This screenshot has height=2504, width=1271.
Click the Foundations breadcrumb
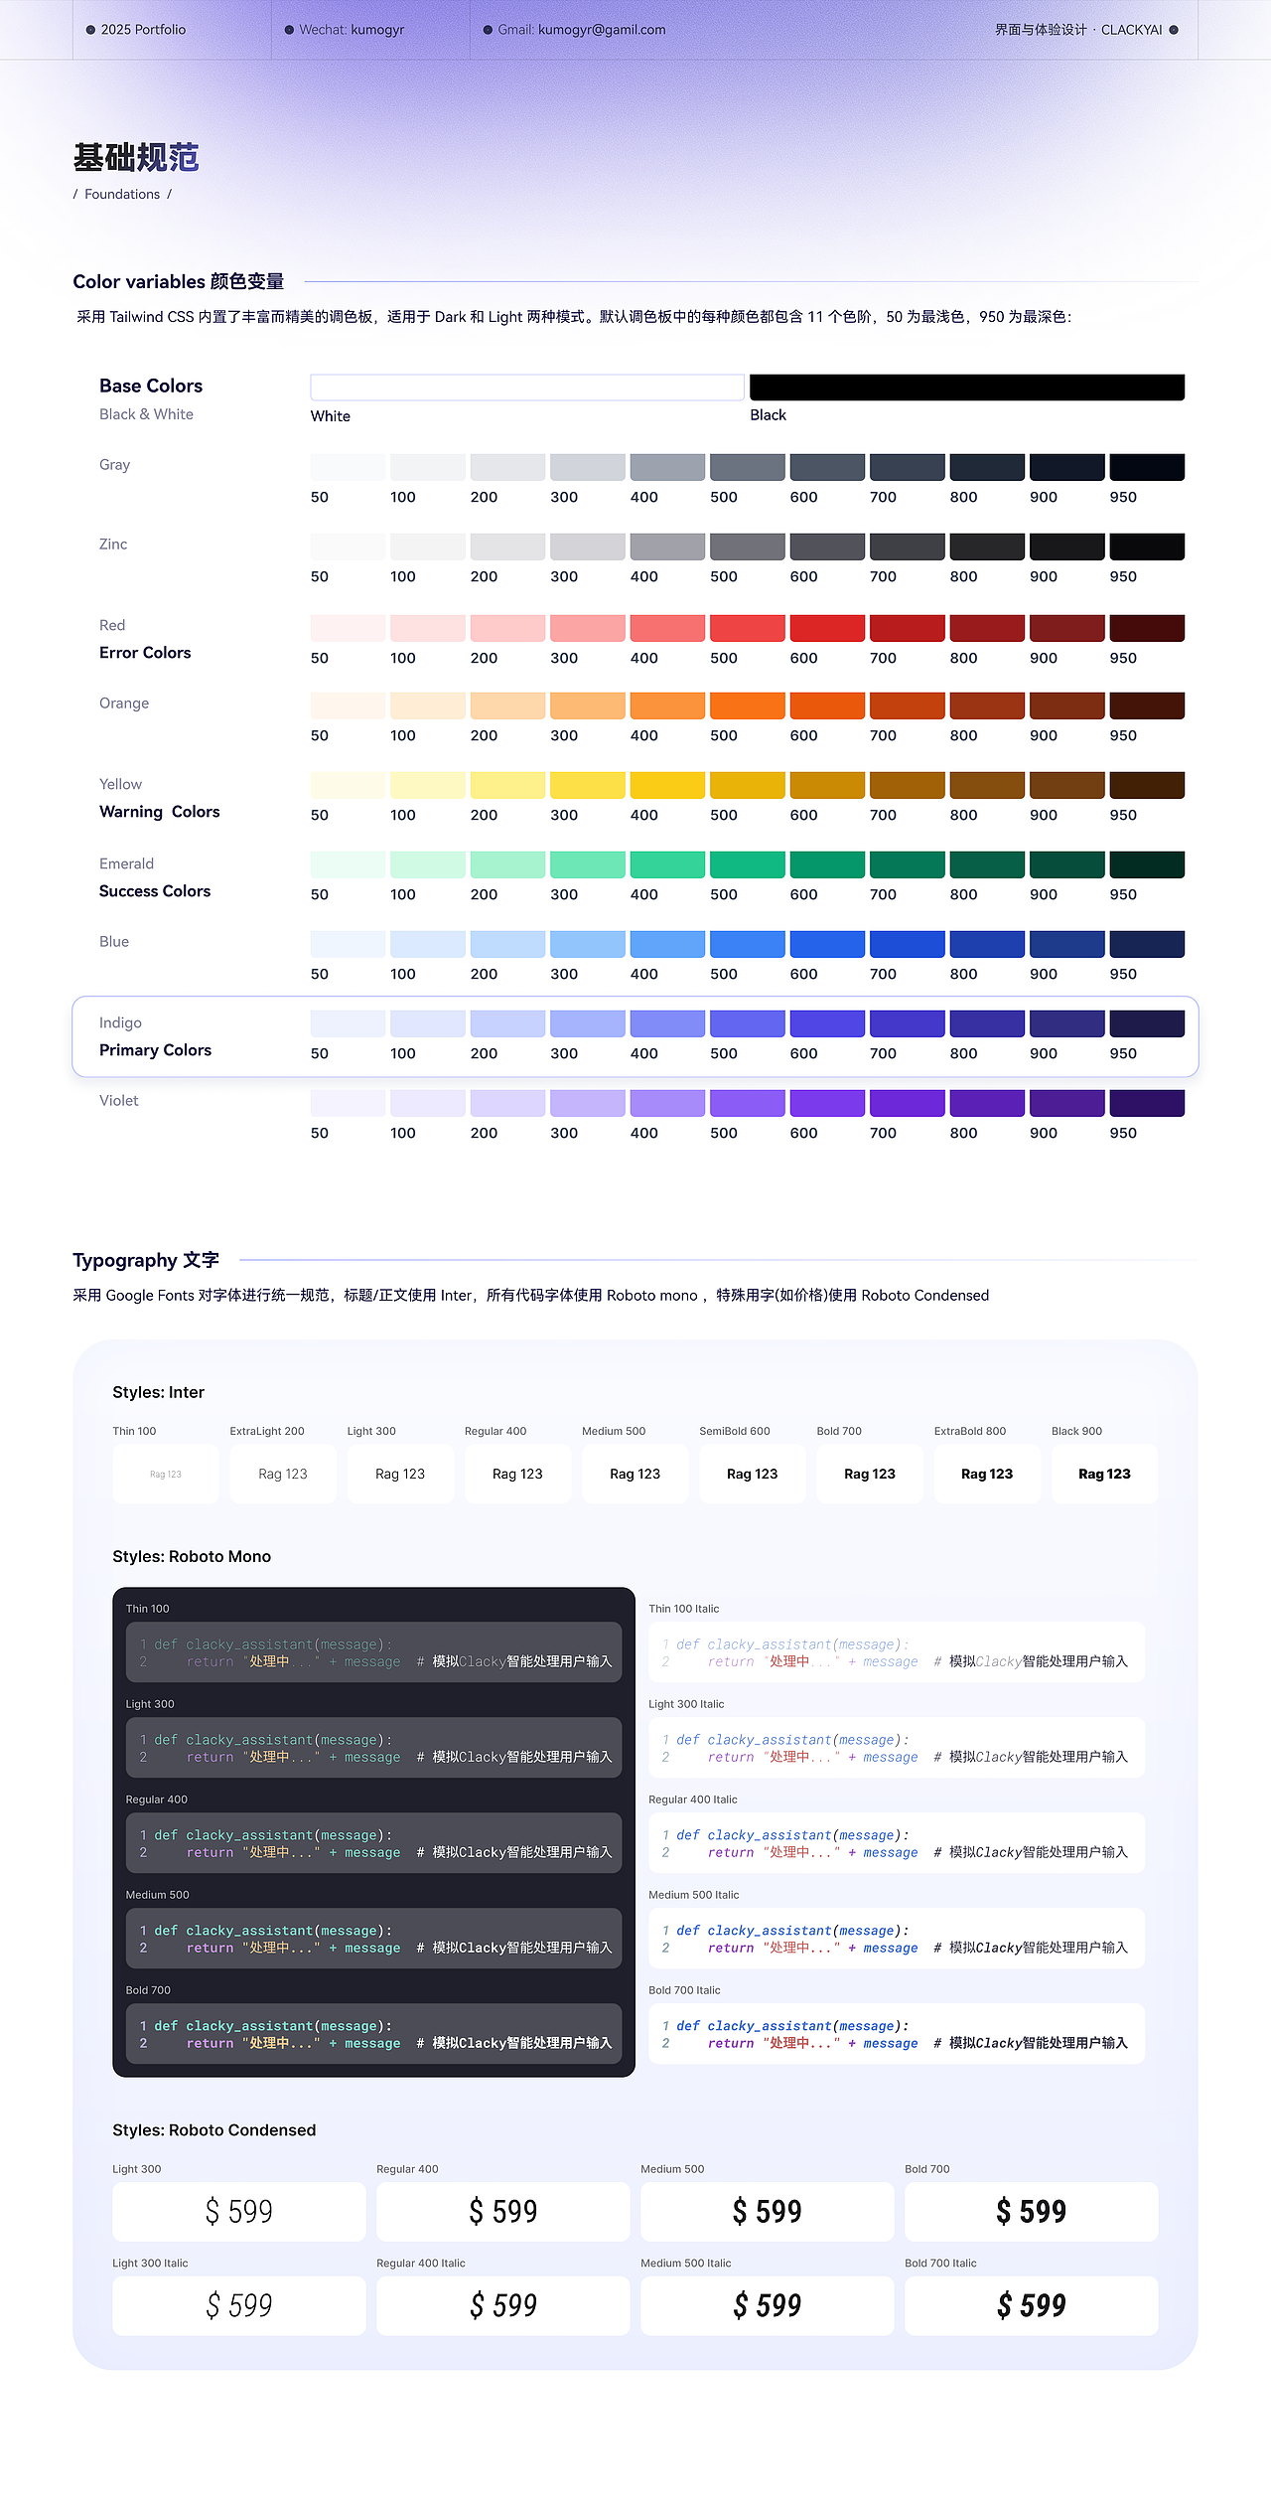[x=122, y=194]
